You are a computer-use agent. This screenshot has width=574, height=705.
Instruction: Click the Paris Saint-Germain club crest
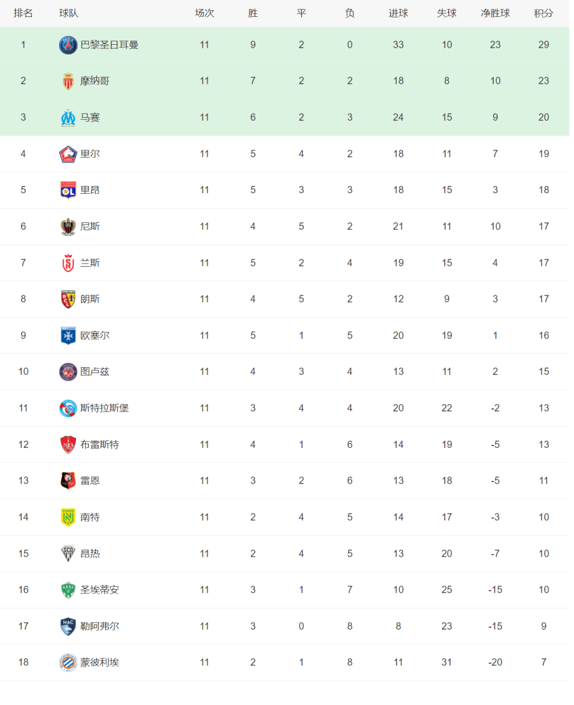[68, 45]
